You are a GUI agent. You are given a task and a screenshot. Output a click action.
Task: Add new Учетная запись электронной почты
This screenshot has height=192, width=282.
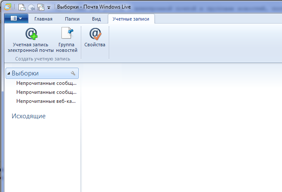31,40
